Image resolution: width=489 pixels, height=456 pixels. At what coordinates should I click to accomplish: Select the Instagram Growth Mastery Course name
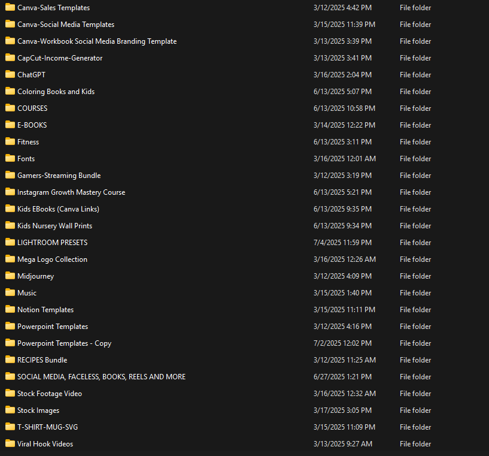(x=71, y=192)
